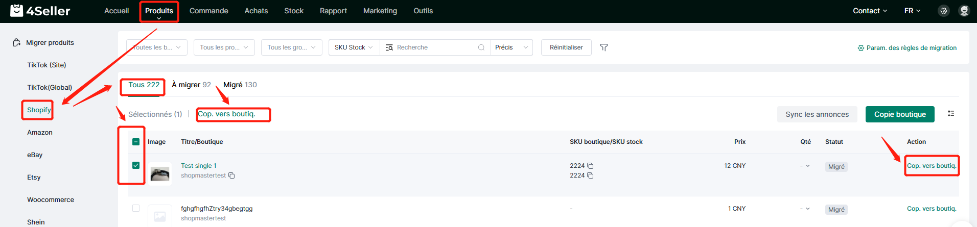This screenshot has height=227, width=977.
Task: Click Sync les annonces button
Action: click(x=817, y=114)
